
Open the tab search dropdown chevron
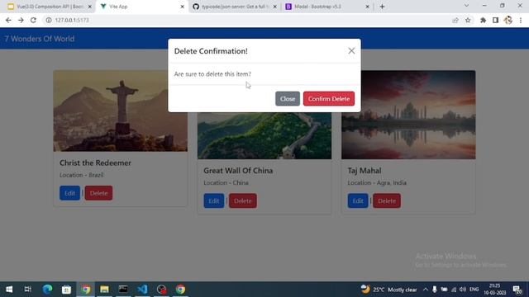(x=466, y=6)
